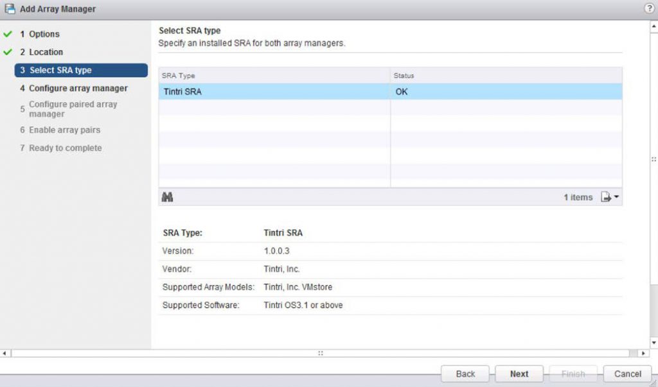Click the horizontal scrollbar right arrow
The height and width of the screenshot is (387, 658).
[x=643, y=353]
